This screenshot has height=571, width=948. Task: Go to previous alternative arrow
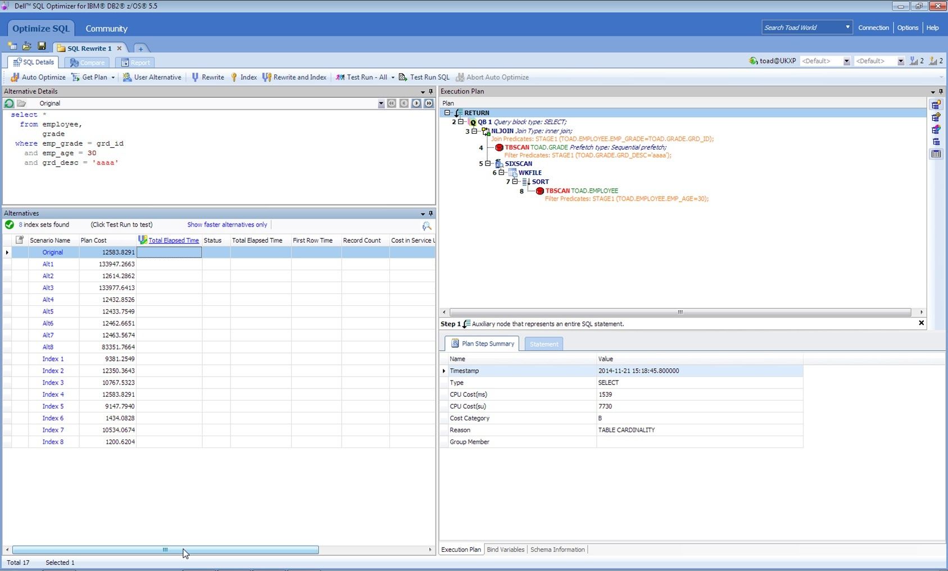[x=404, y=103]
